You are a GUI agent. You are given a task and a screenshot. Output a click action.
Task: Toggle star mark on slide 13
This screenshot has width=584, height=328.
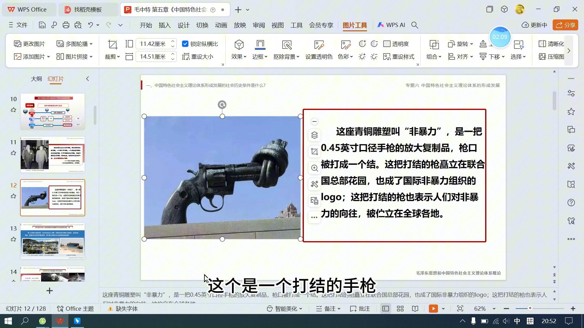13,239
